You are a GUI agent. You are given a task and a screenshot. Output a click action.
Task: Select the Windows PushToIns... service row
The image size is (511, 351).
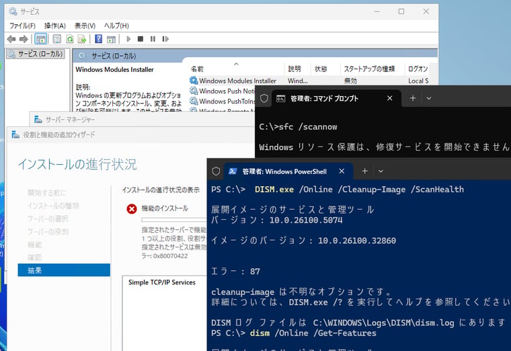point(223,102)
